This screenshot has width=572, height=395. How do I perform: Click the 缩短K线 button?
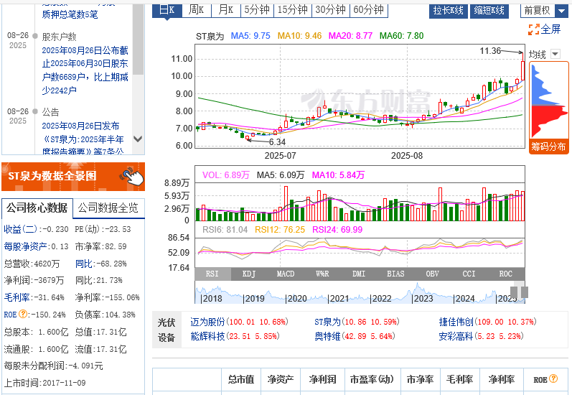click(489, 11)
